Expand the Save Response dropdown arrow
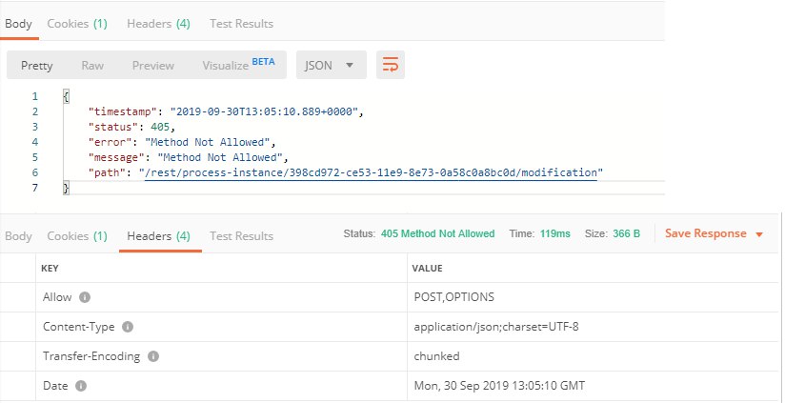This screenshot has height=403, width=785. coord(759,234)
